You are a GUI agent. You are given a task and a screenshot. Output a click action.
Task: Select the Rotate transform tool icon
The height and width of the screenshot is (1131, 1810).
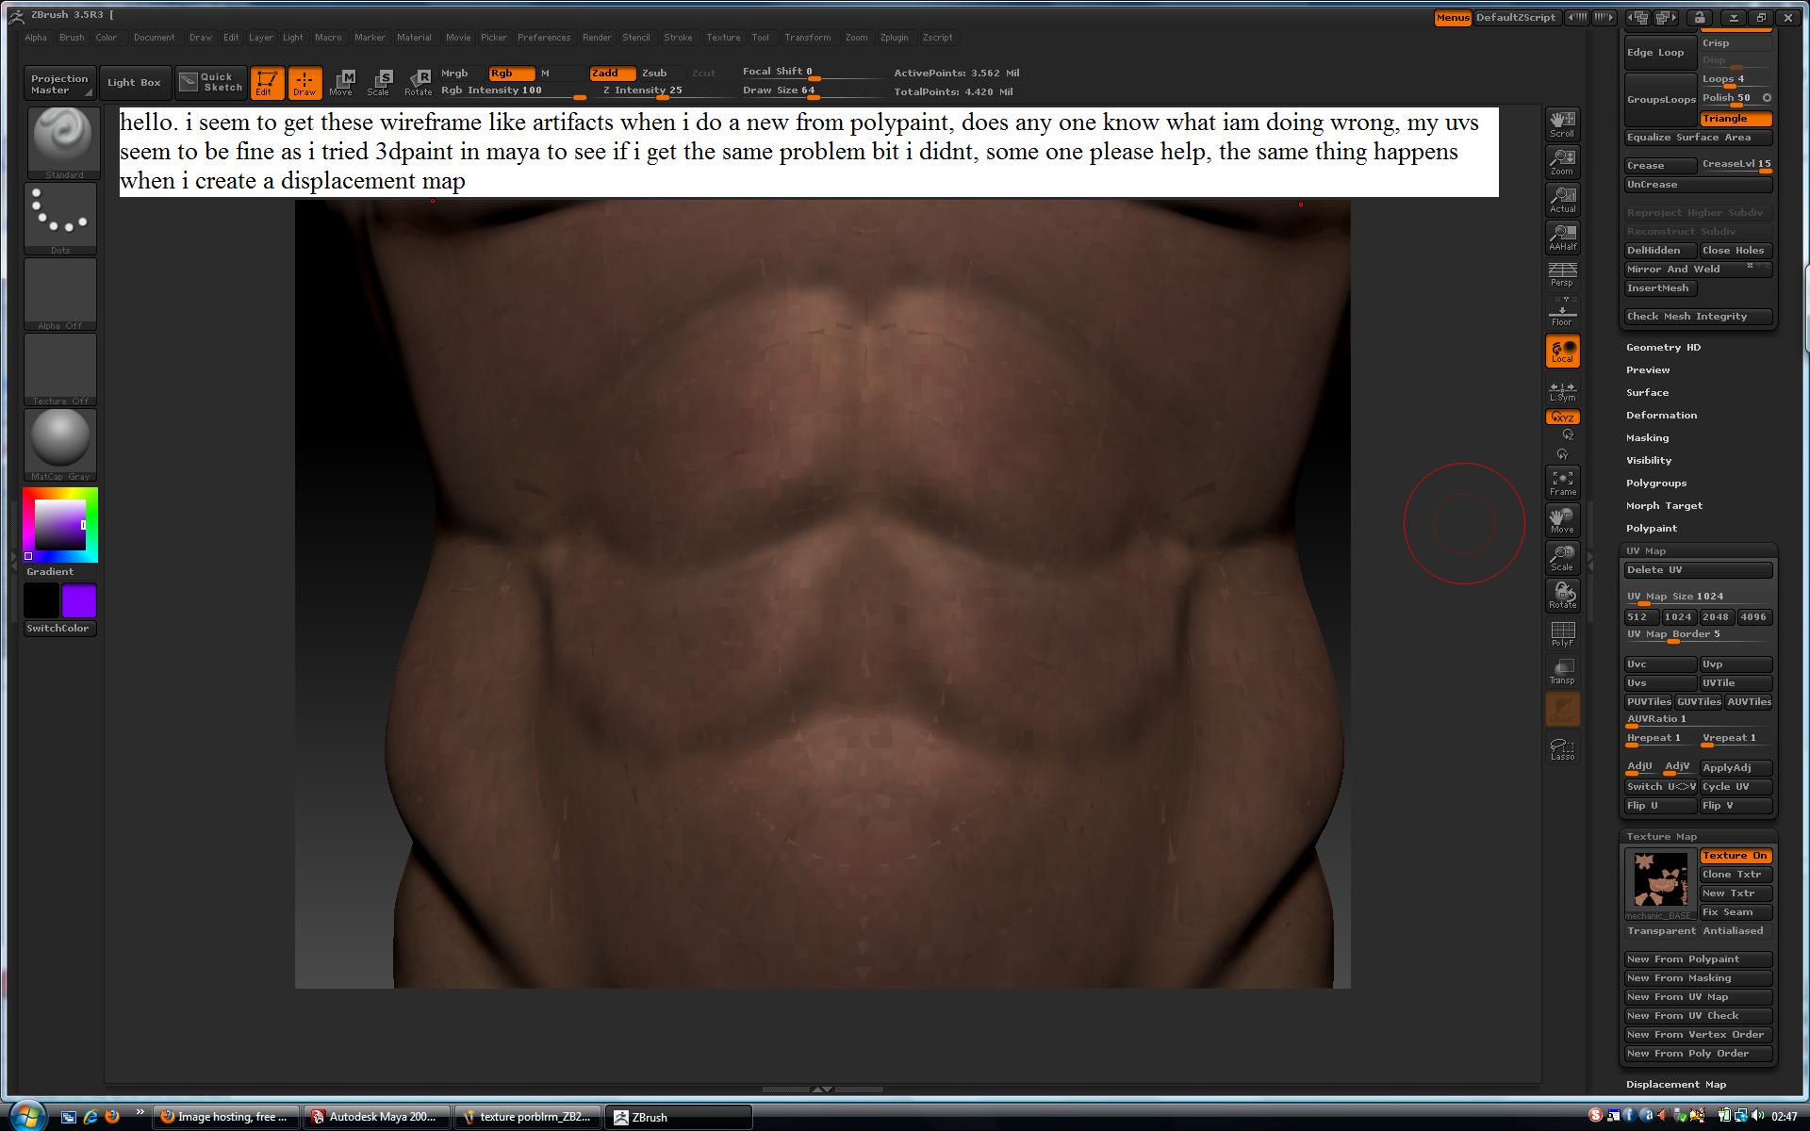click(x=418, y=82)
